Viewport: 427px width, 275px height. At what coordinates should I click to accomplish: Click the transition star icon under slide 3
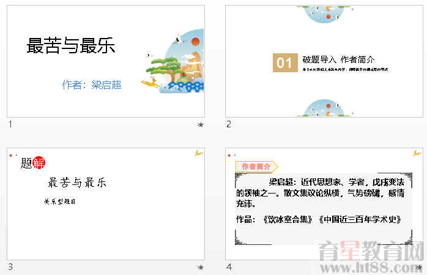pos(200,267)
